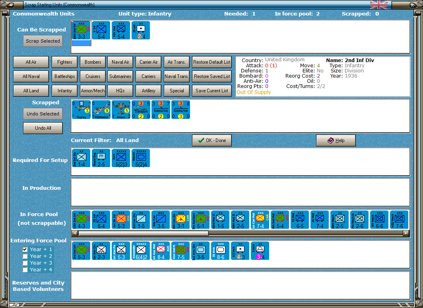Filter units by Air Trans.
Viewport: 423px width, 308px height.
tap(177, 62)
